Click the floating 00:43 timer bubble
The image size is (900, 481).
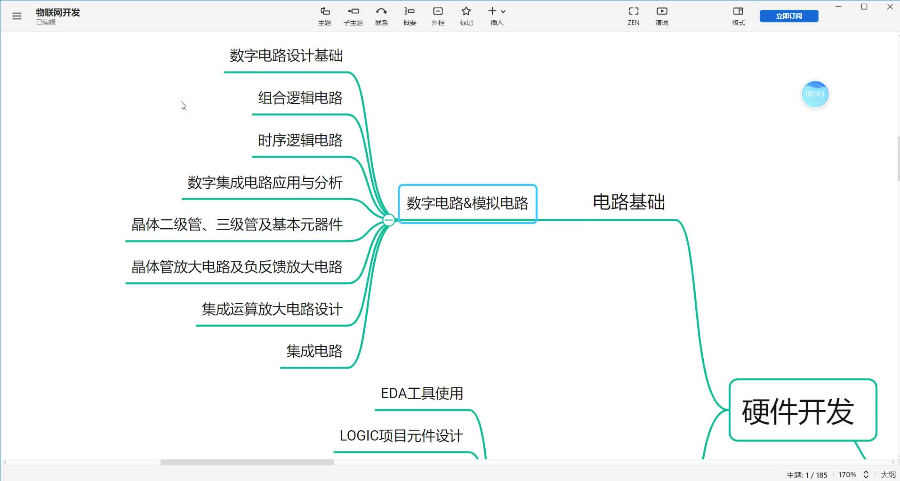(815, 94)
